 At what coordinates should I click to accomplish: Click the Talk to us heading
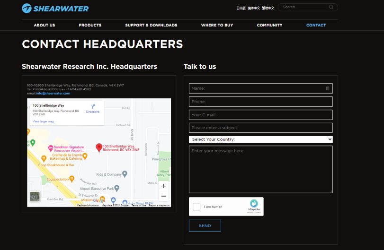[x=200, y=67]
